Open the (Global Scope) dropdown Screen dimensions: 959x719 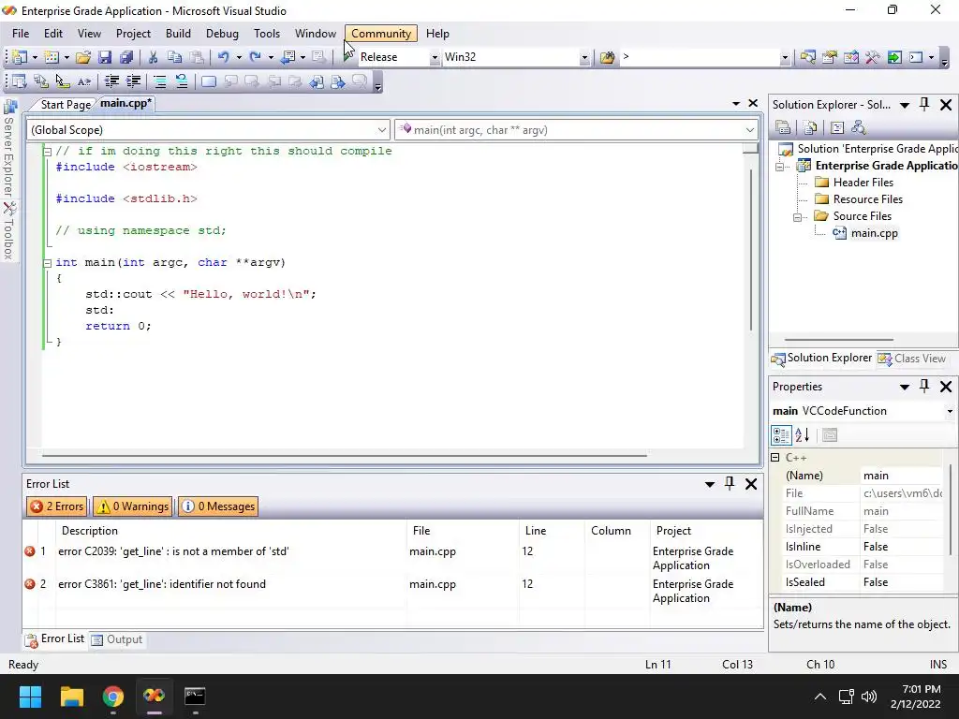tap(382, 129)
